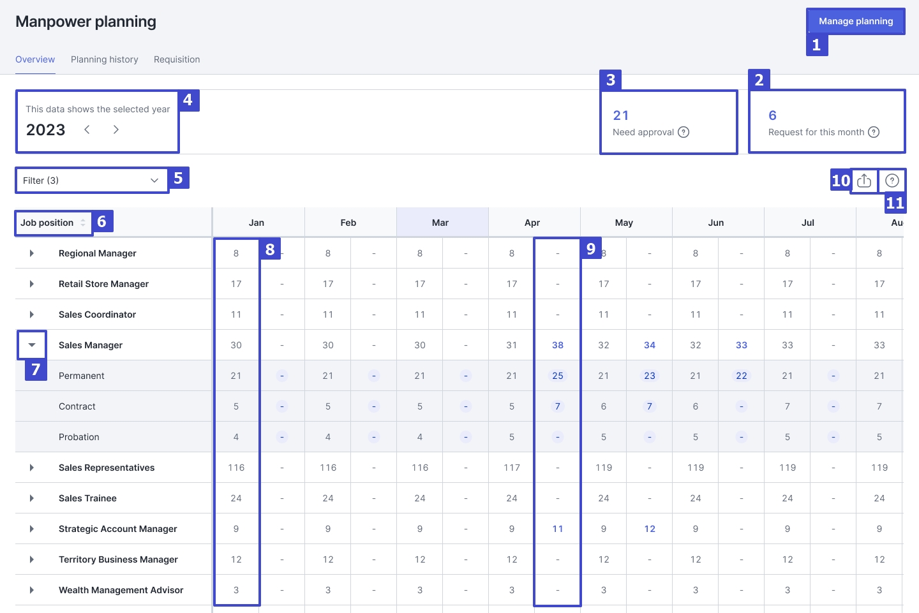
Task: Expand the Sales Representatives row
Action: pyautogui.click(x=32, y=468)
